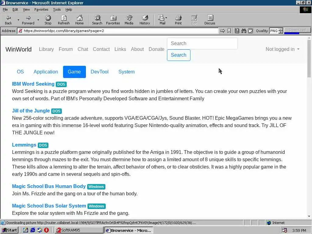
Task: Launch Opera from quick launch
Action: point(46,230)
